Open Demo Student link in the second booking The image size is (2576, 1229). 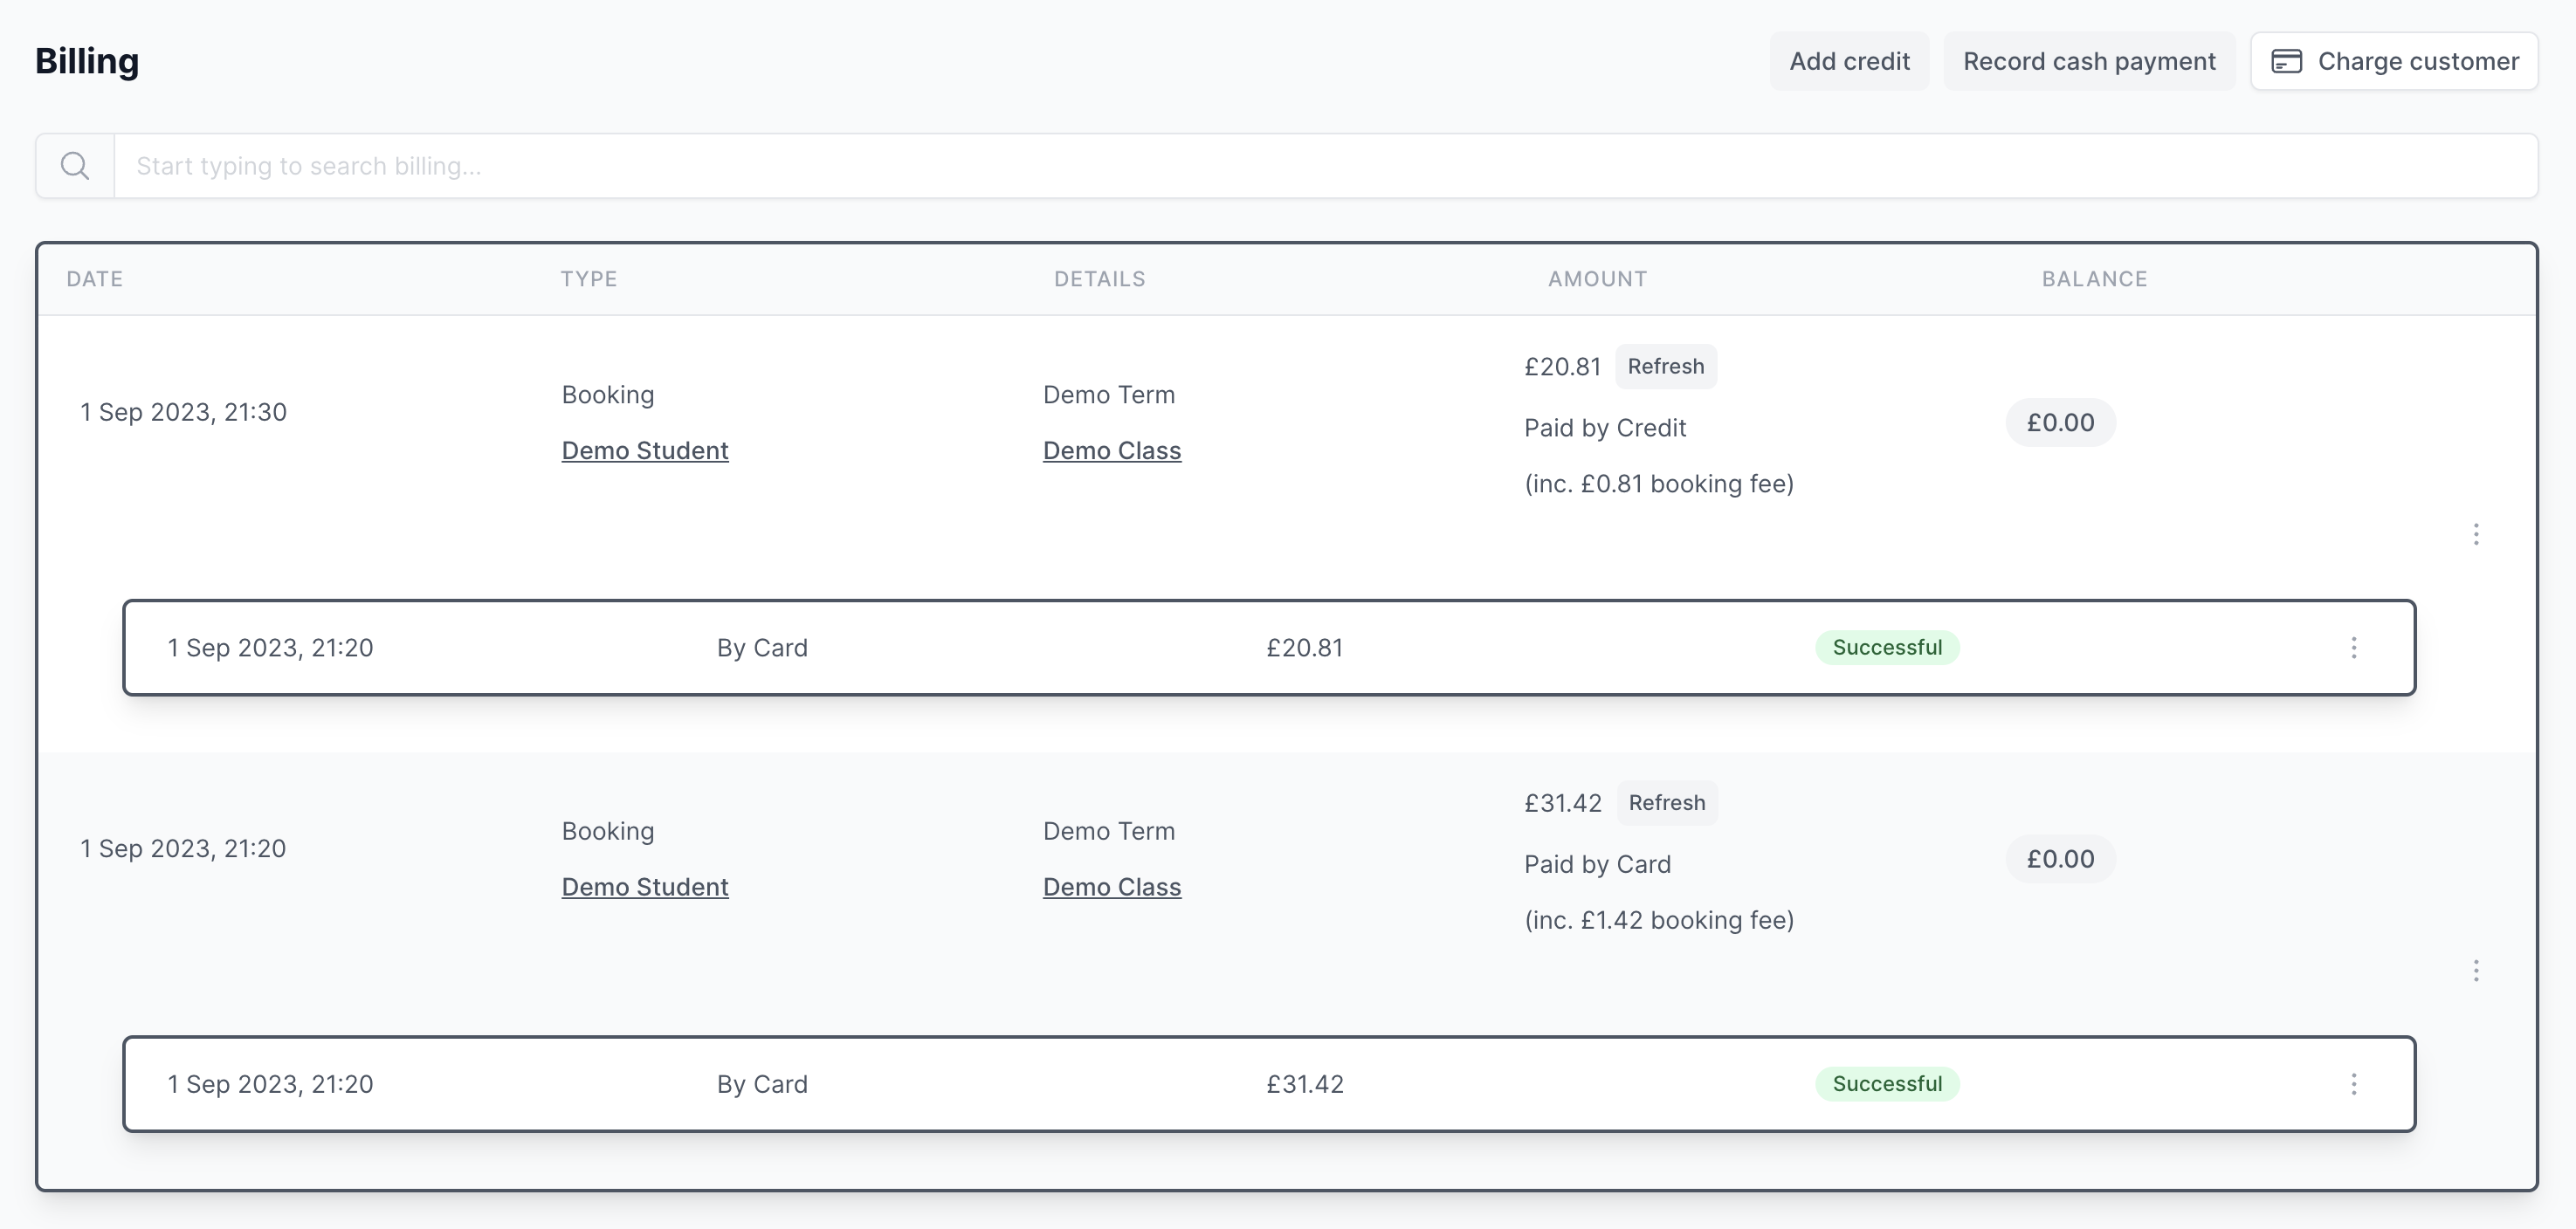tap(645, 886)
